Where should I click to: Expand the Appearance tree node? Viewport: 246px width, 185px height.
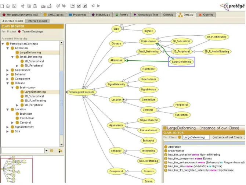click(x=7, y=70)
